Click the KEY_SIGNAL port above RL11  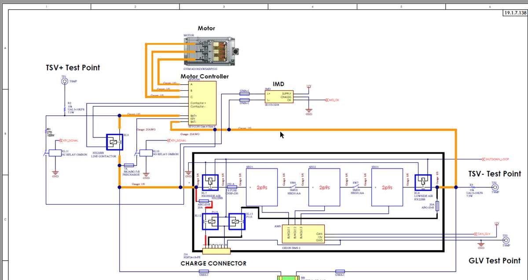69,141
